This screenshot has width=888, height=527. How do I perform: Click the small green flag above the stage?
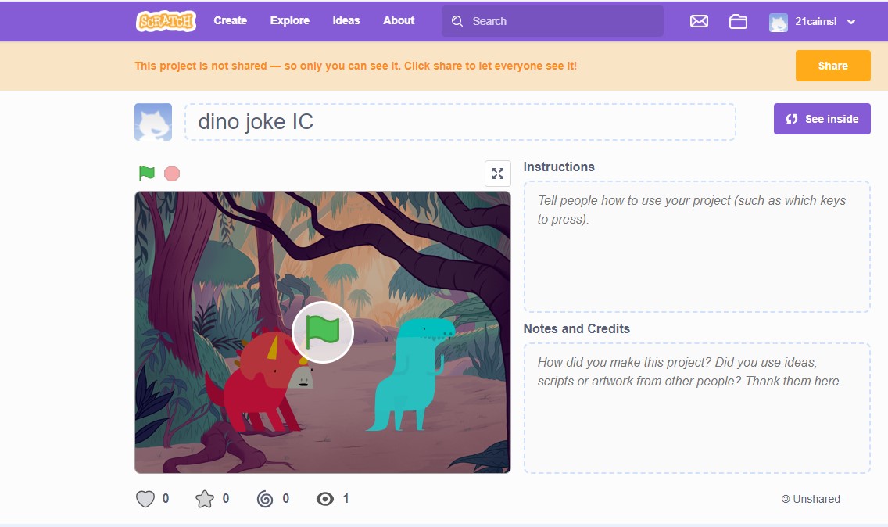(x=147, y=173)
